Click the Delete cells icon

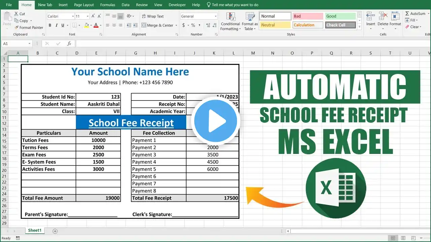click(383, 17)
